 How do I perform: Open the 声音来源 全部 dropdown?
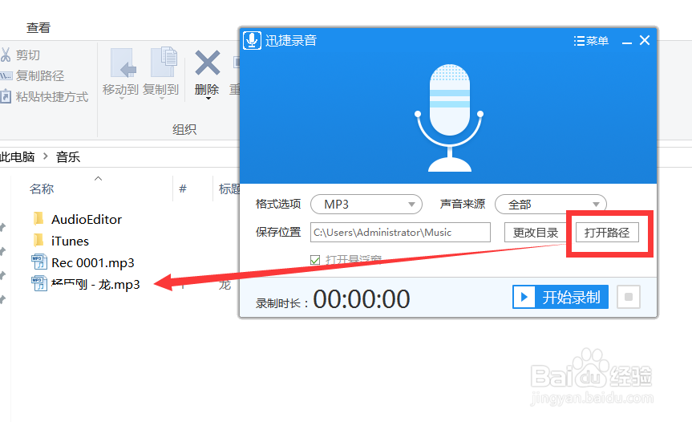tap(551, 205)
